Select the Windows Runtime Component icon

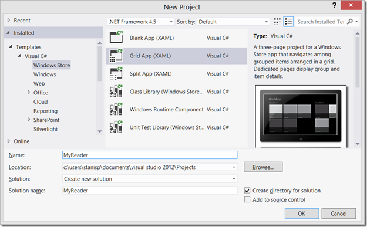tap(116, 109)
